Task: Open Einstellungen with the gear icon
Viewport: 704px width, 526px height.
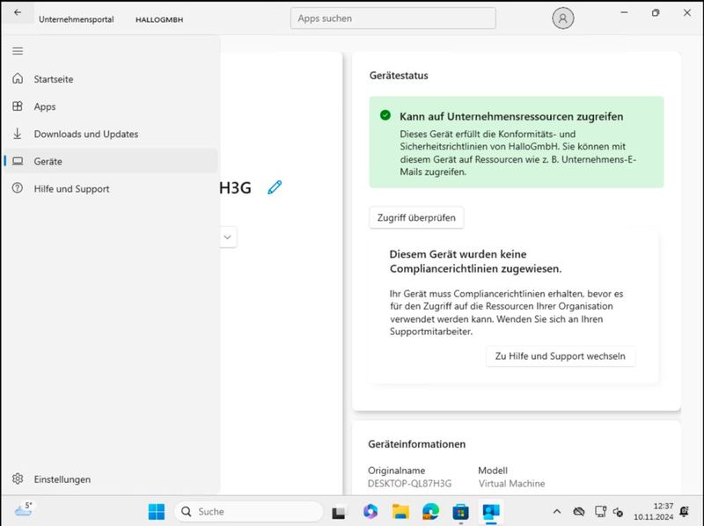Action: tap(17, 479)
